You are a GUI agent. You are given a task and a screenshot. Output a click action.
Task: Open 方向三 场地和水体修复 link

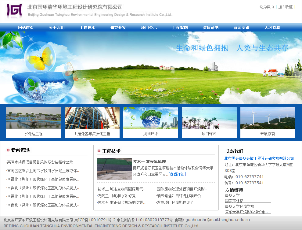pos(117,196)
